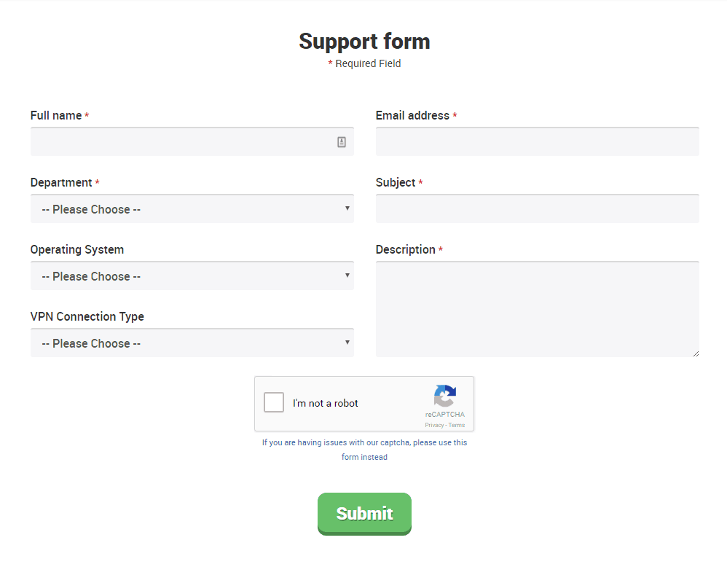Viewport: 727px width, 567px height.
Task: Open the Operating System select box
Action: coord(192,275)
